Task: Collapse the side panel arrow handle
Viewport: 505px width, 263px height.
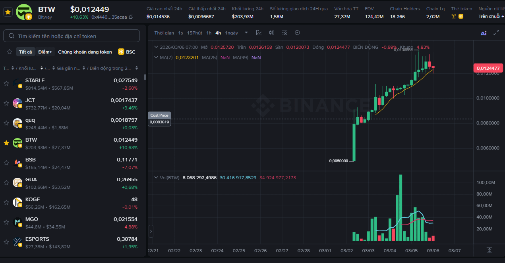Action: click(151, 231)
